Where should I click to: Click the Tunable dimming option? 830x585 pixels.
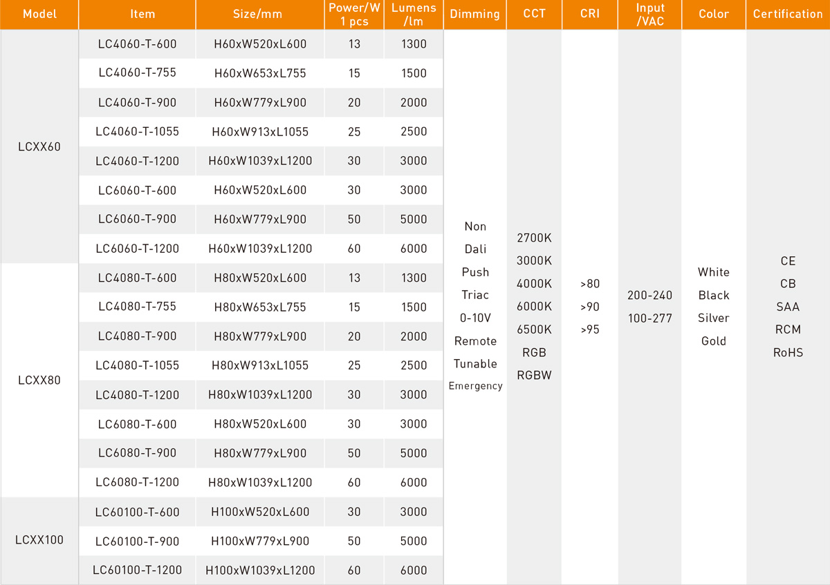(475, 364)
